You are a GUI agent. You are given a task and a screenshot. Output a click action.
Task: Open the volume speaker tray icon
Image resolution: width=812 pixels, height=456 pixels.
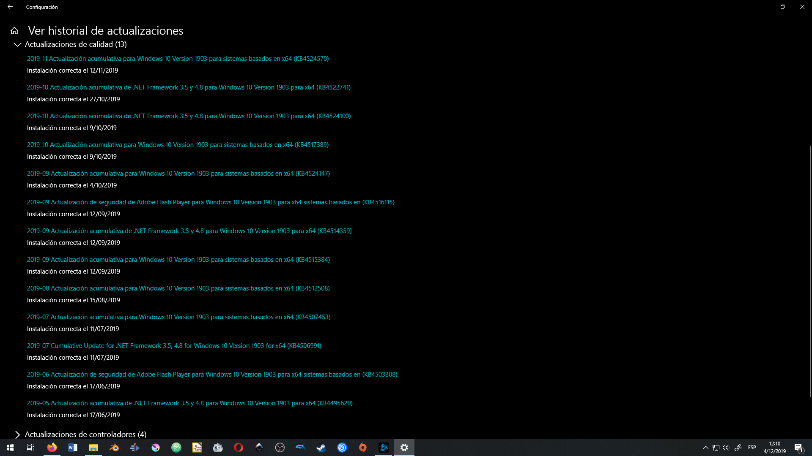[x=726, y=448]
